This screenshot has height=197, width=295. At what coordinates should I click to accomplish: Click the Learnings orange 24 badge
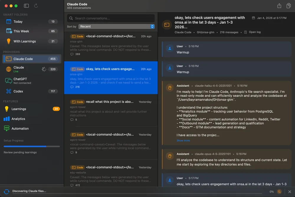(x=56, y=109)
